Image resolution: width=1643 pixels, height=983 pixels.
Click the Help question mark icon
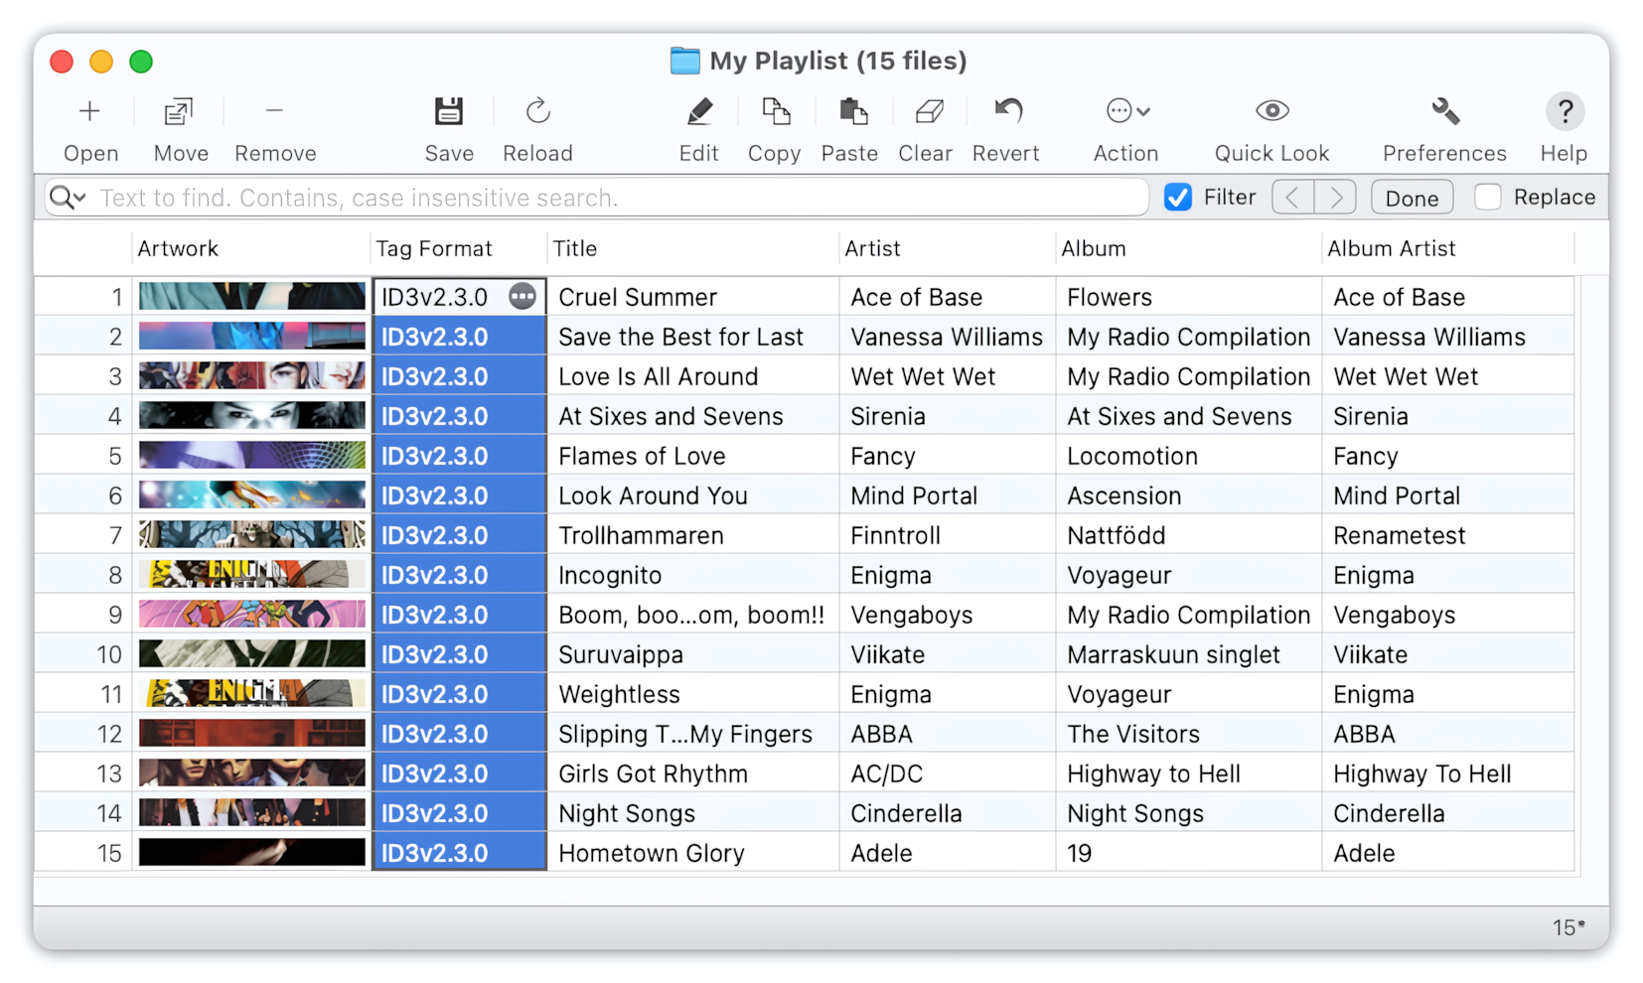[x=1565, y=111]
